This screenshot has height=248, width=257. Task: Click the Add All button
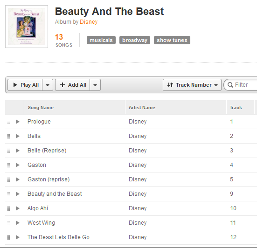click(x=73, y=85)
